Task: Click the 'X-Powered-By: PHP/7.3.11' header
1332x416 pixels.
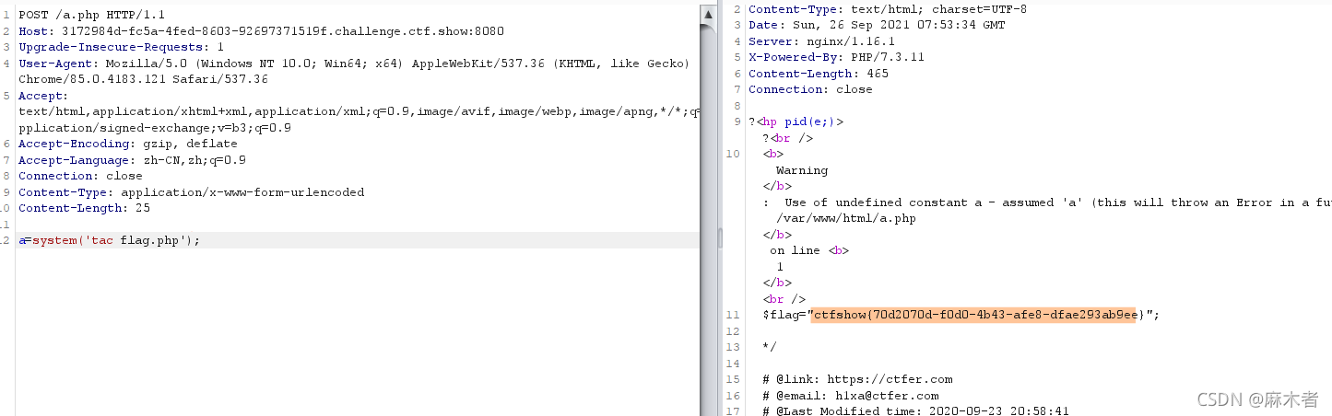Action: click(836, 57)
